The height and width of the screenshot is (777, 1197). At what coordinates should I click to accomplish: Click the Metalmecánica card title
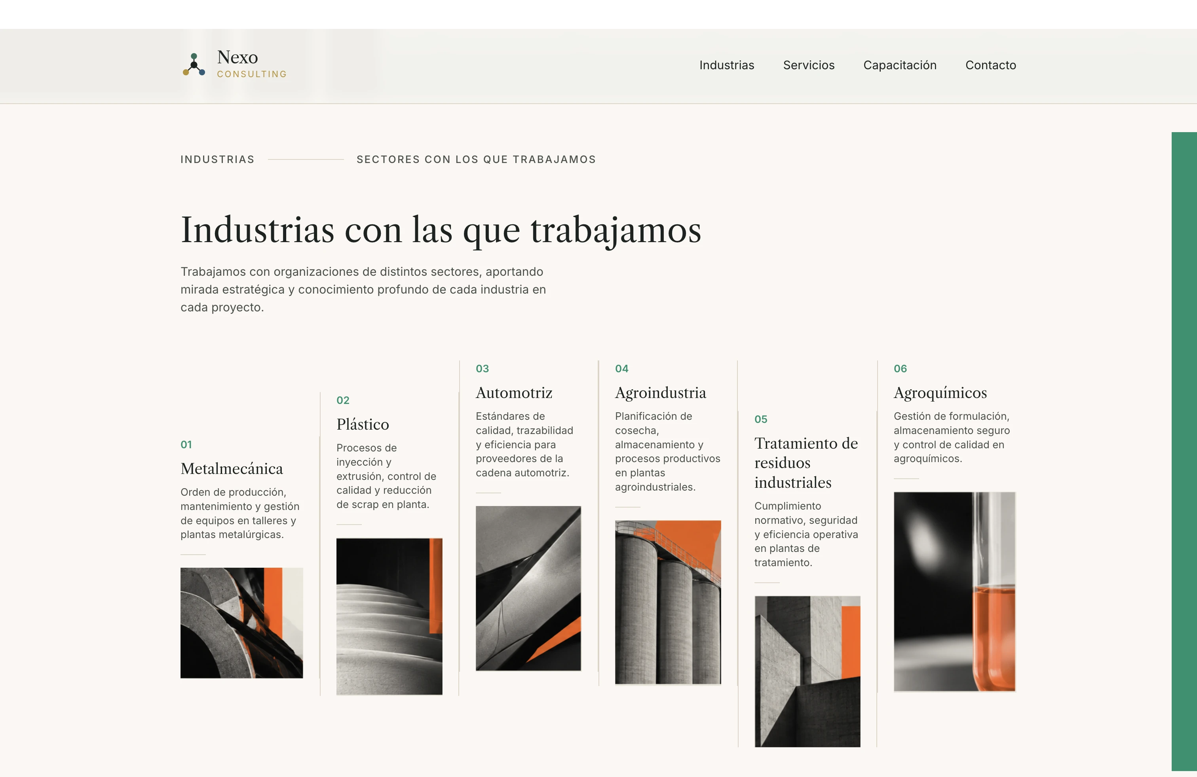click(x=231, y=468)
